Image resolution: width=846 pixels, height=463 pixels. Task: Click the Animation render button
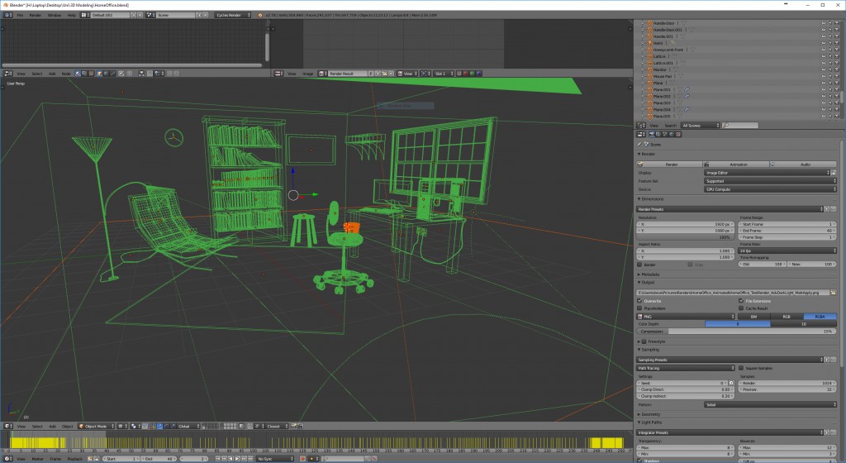pyautogui.click(x=737, y=165)
